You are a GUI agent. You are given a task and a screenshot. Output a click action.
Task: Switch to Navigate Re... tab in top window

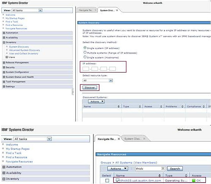pos(85,10)
